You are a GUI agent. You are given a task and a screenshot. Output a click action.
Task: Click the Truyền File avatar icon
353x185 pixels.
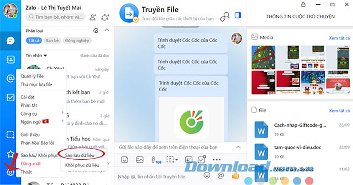(129, 14)
